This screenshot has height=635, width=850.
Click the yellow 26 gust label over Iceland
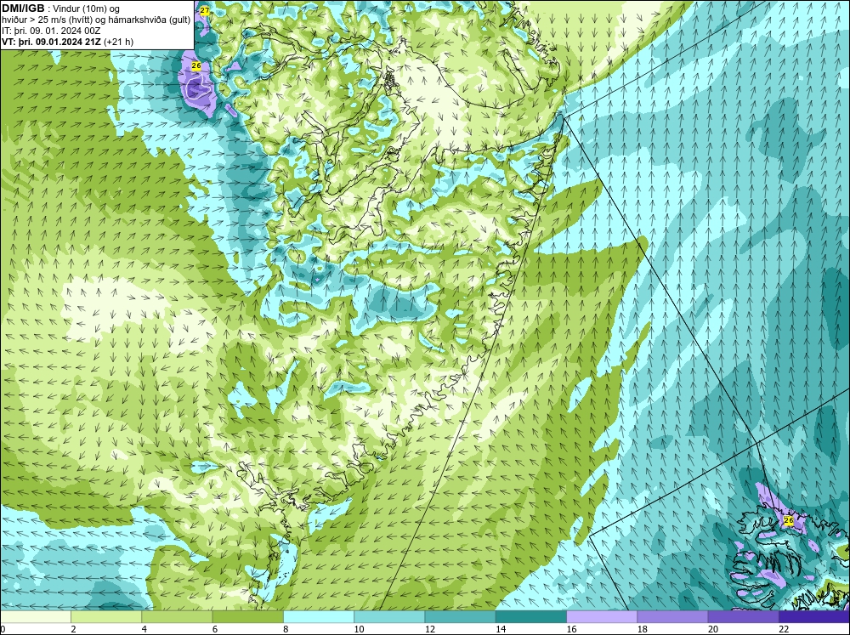click(x=789, y=520)
